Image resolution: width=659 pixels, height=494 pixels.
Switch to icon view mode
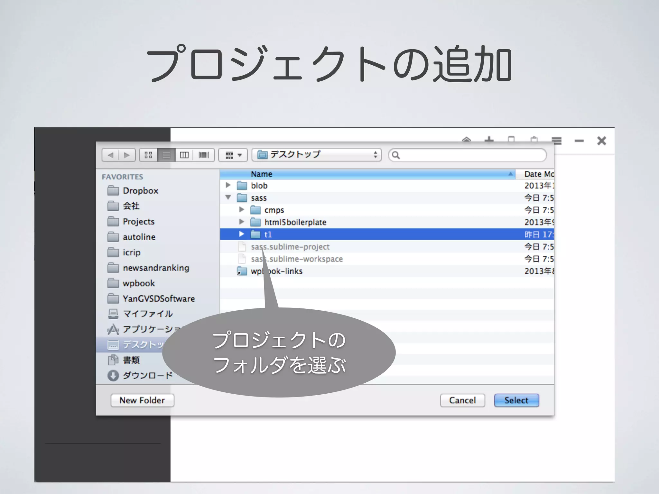[x=148, y=155]
